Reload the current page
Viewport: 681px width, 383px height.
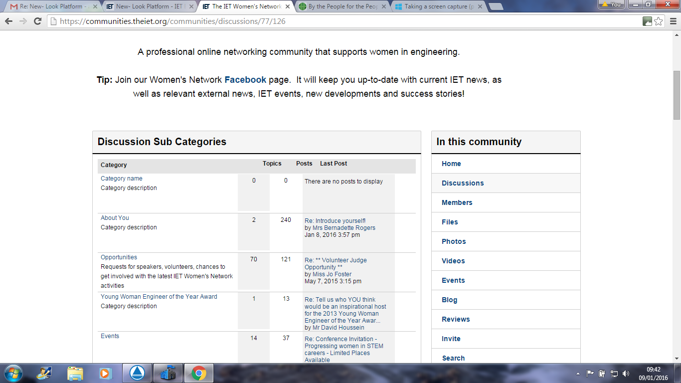37,21
